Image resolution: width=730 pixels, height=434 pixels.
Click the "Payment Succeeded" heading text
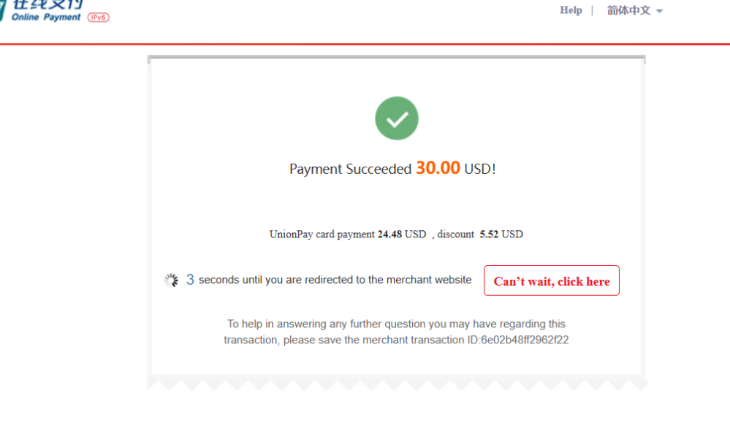tap(351, 170)
